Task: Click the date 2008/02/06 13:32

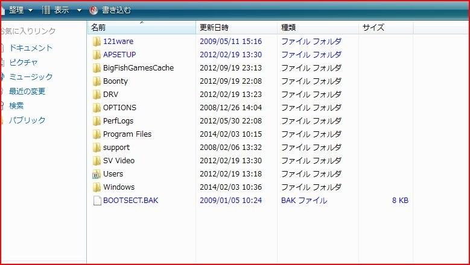Action: (231, 148)
